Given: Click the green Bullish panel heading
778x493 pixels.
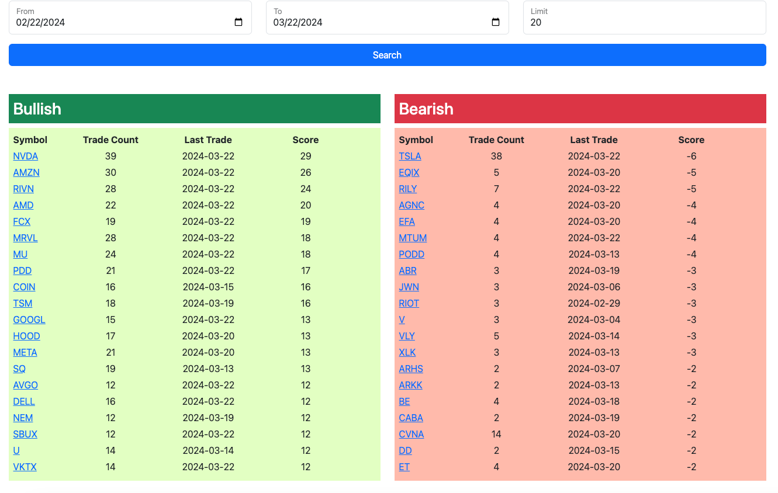Looking at the screenshot, I should click(195, 109).
